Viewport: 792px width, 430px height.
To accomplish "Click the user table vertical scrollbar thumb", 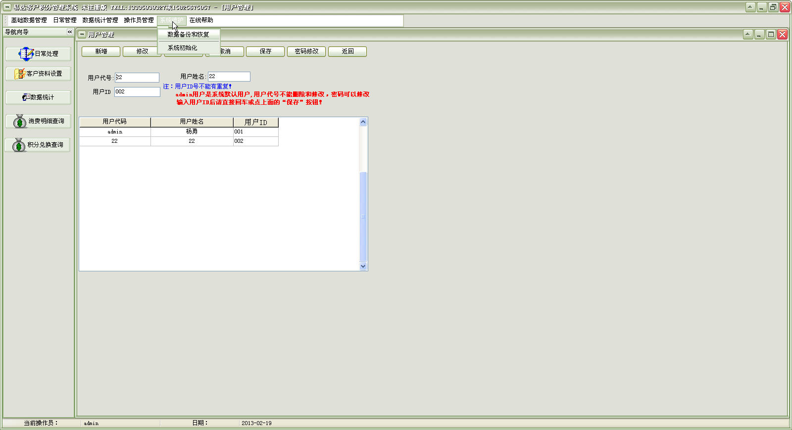I will click(x=363, y=216).
